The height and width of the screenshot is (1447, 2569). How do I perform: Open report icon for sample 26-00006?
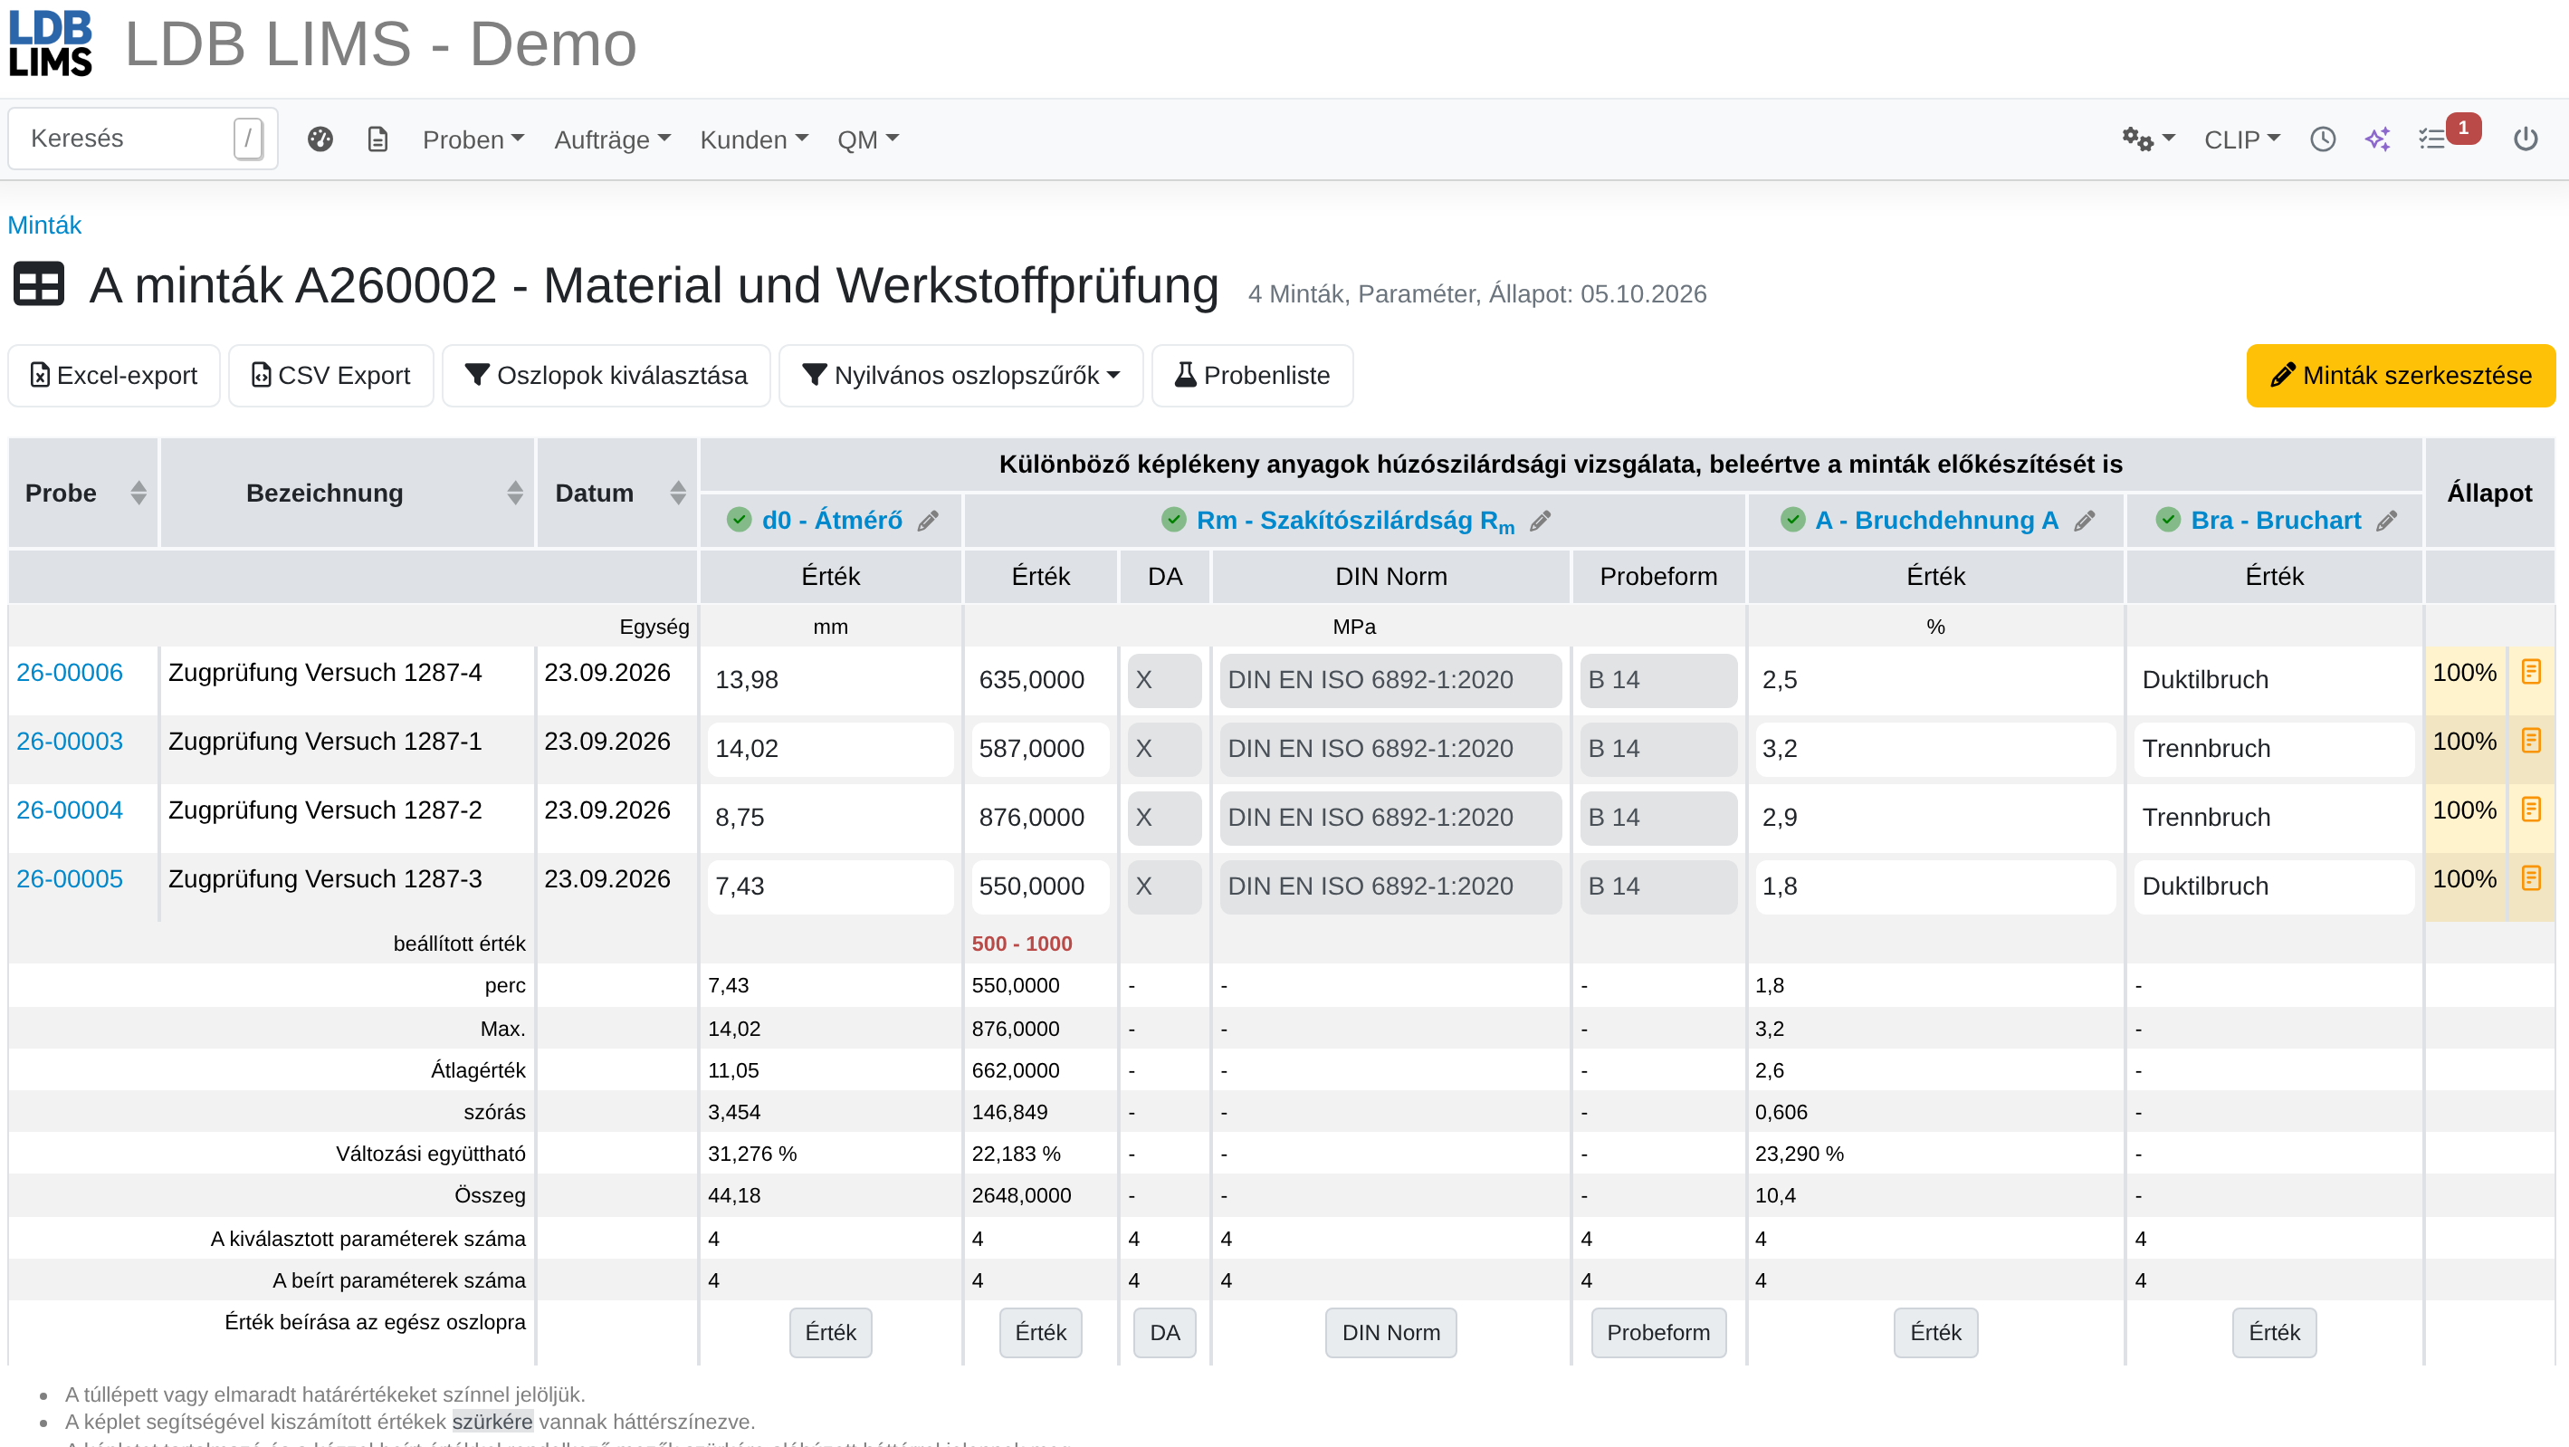click(x=2531, y=673)
